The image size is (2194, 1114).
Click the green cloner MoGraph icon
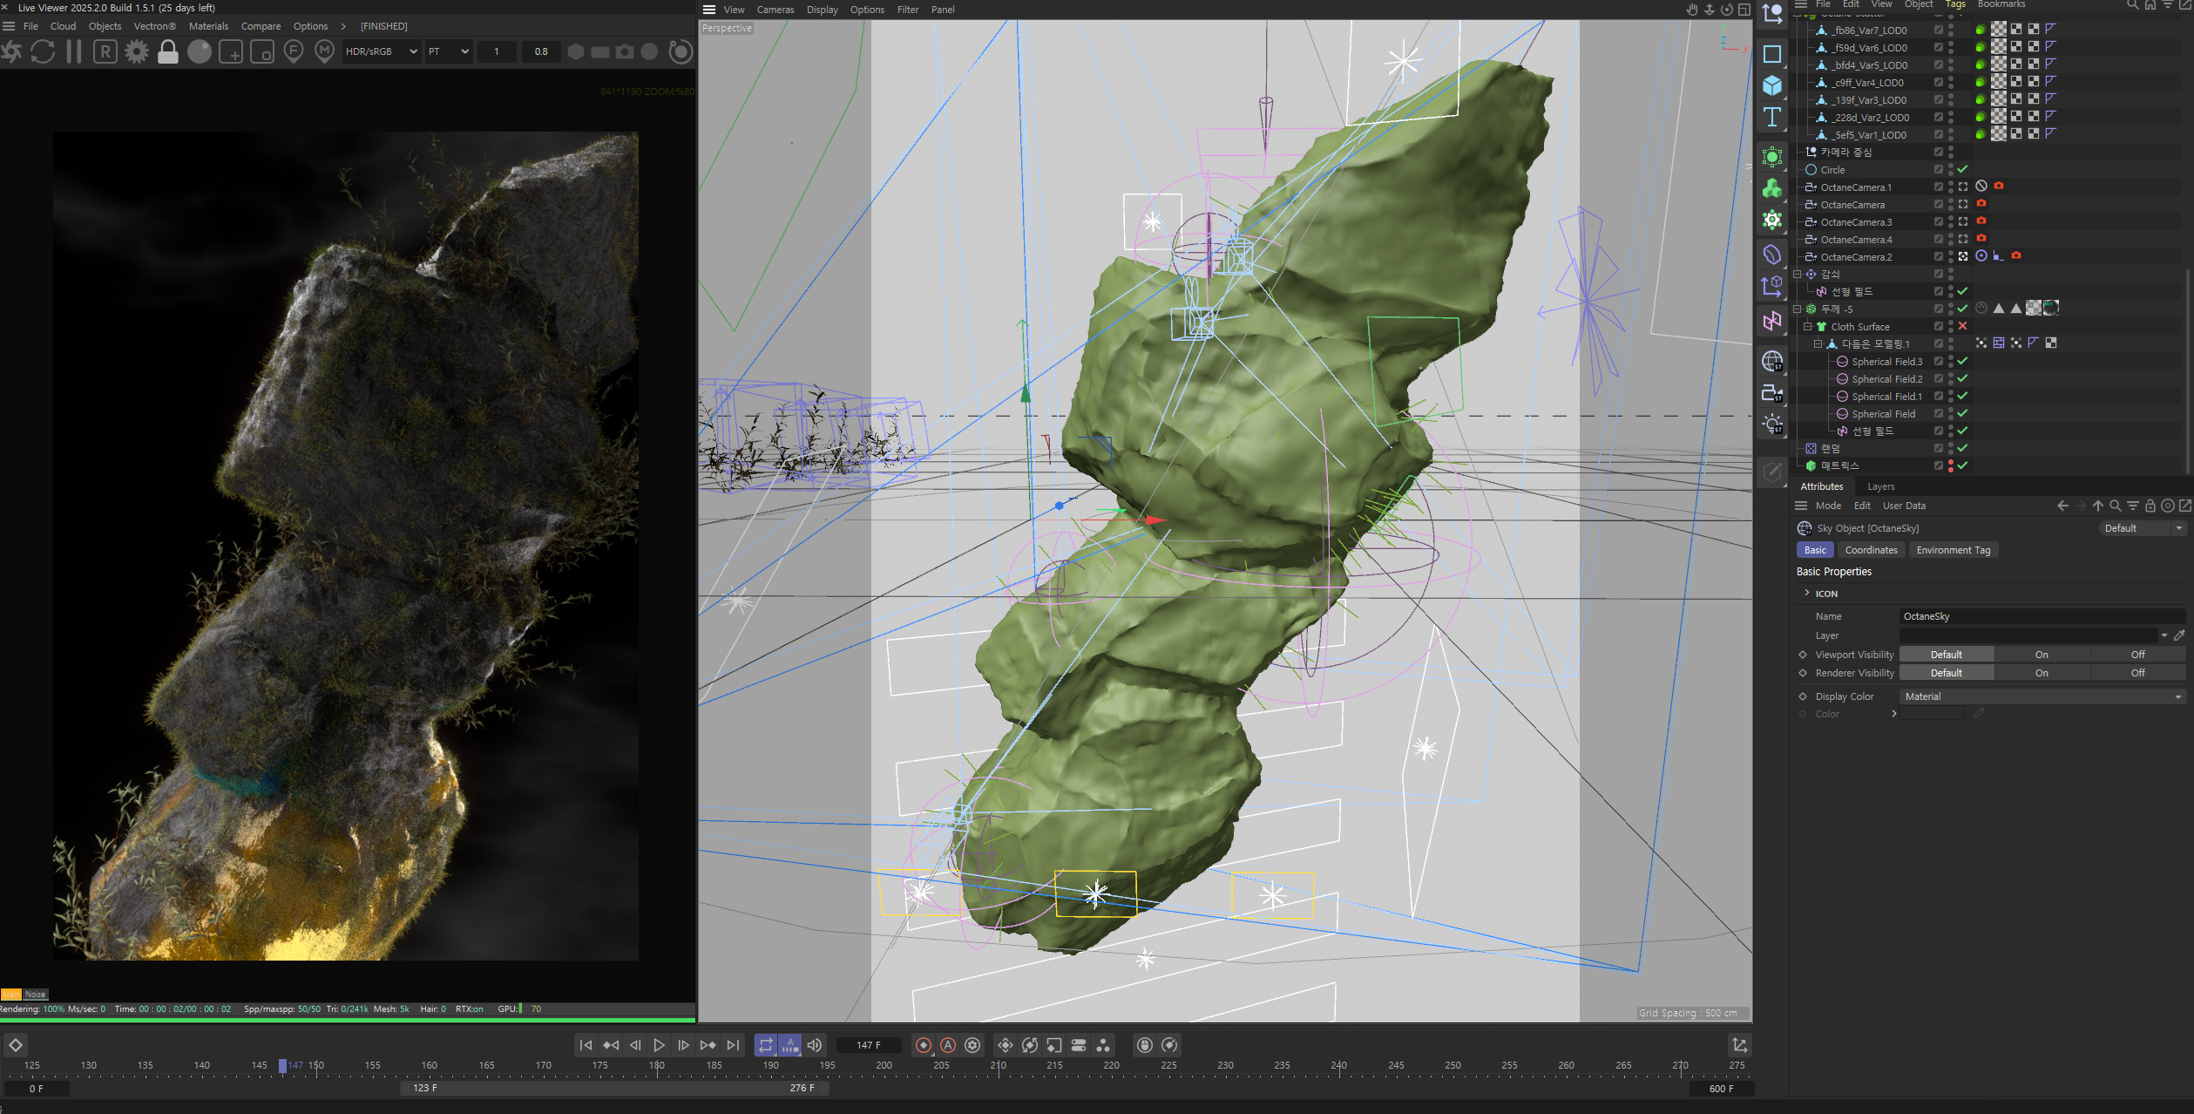pos(1771,188)
